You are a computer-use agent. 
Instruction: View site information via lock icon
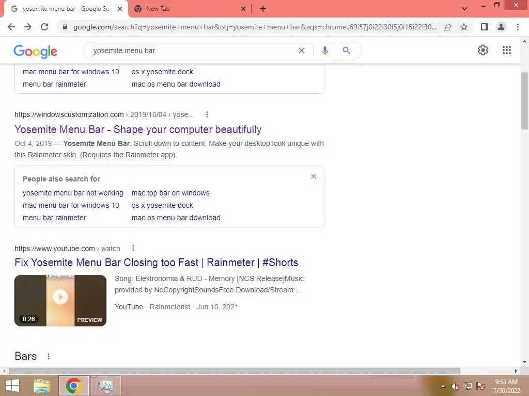click(x=65, y=27)
